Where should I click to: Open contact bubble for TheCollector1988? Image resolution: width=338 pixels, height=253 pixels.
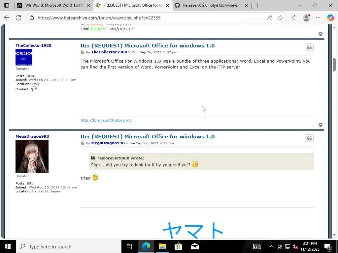click(x=34, y=89)
